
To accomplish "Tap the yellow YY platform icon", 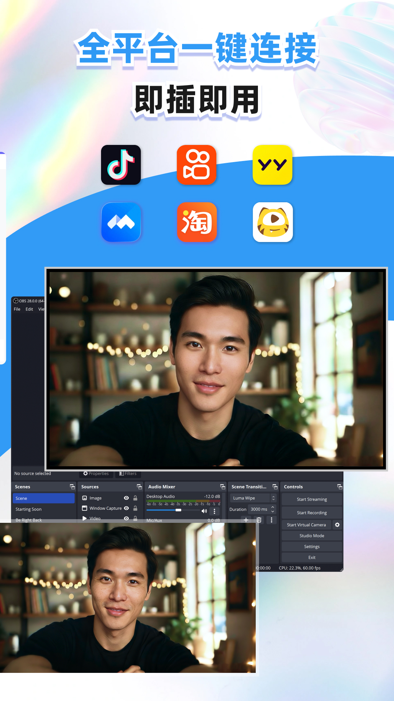I will click(273, 165).
